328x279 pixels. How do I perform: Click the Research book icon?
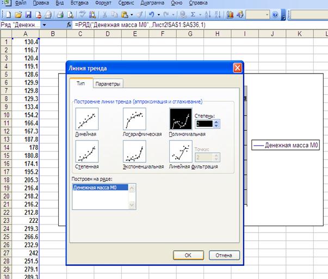click(x=92, y=15)
